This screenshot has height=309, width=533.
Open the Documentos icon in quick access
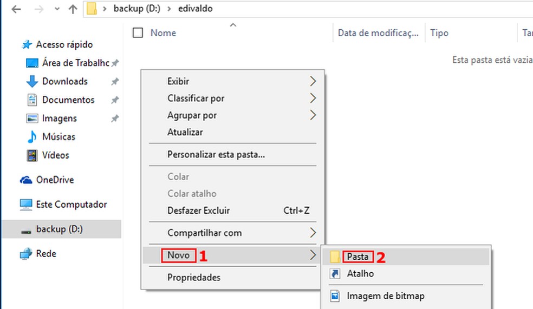32,100
